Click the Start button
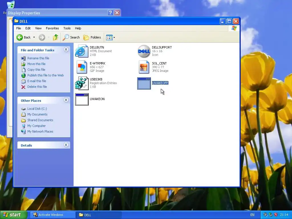This screenshot has height=219, width=292. pos(14,215)
